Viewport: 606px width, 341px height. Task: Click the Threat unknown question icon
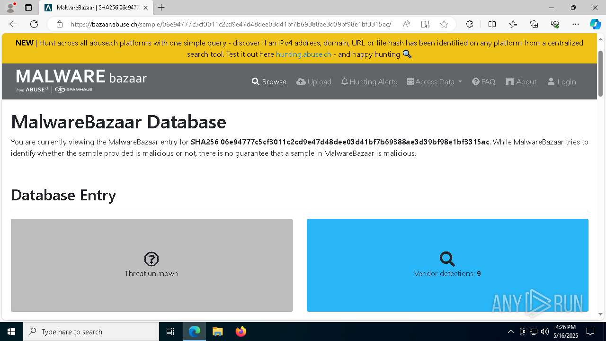pyautogui.click(x=151, y=259)
